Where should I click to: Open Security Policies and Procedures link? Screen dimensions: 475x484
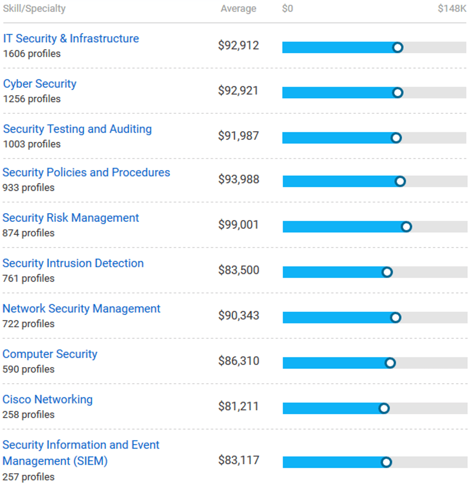pos(86,173)
